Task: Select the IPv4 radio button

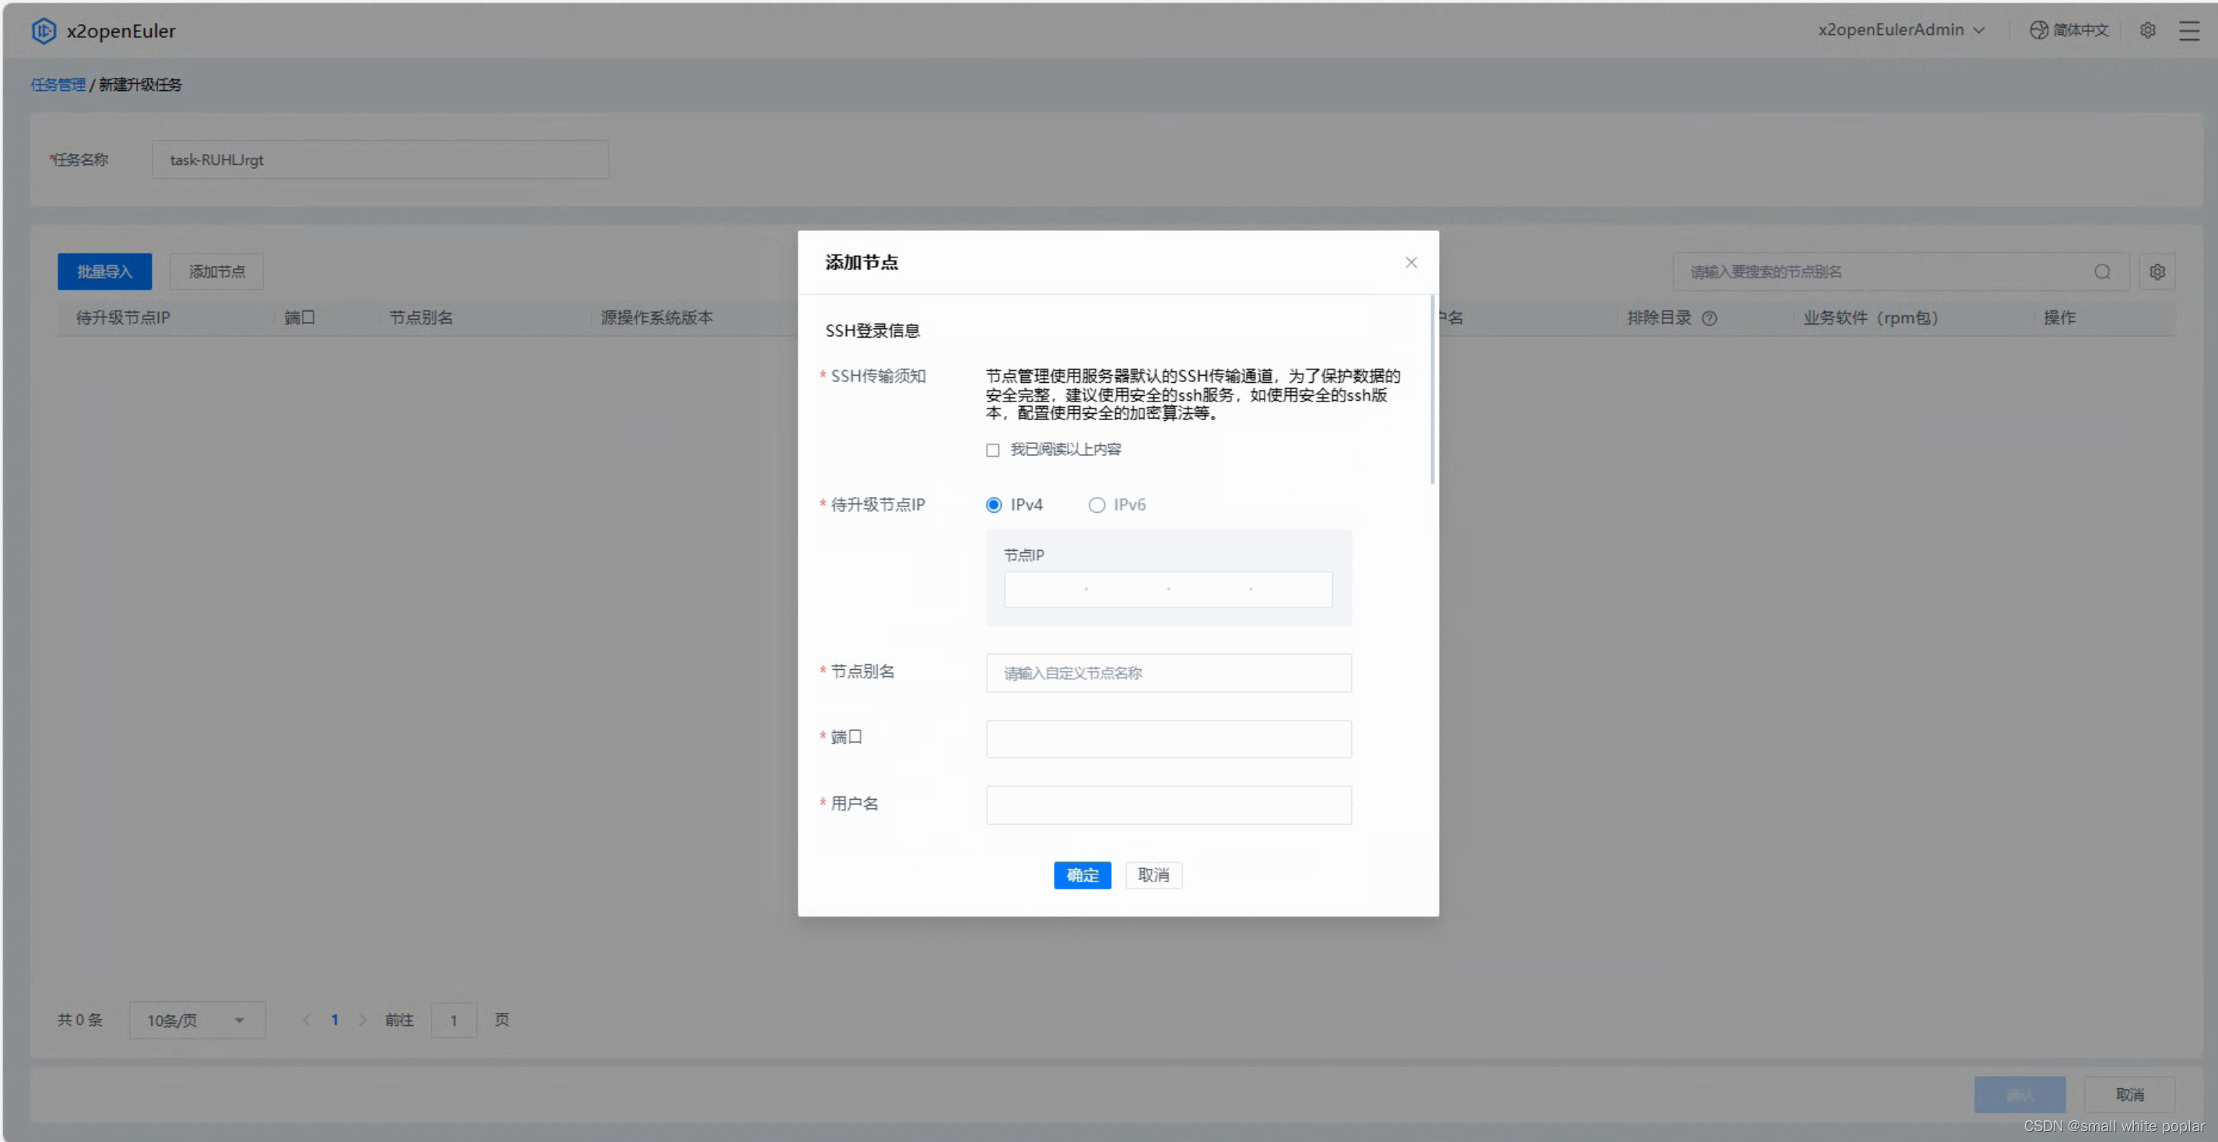Action: click(x=994, y=505)
